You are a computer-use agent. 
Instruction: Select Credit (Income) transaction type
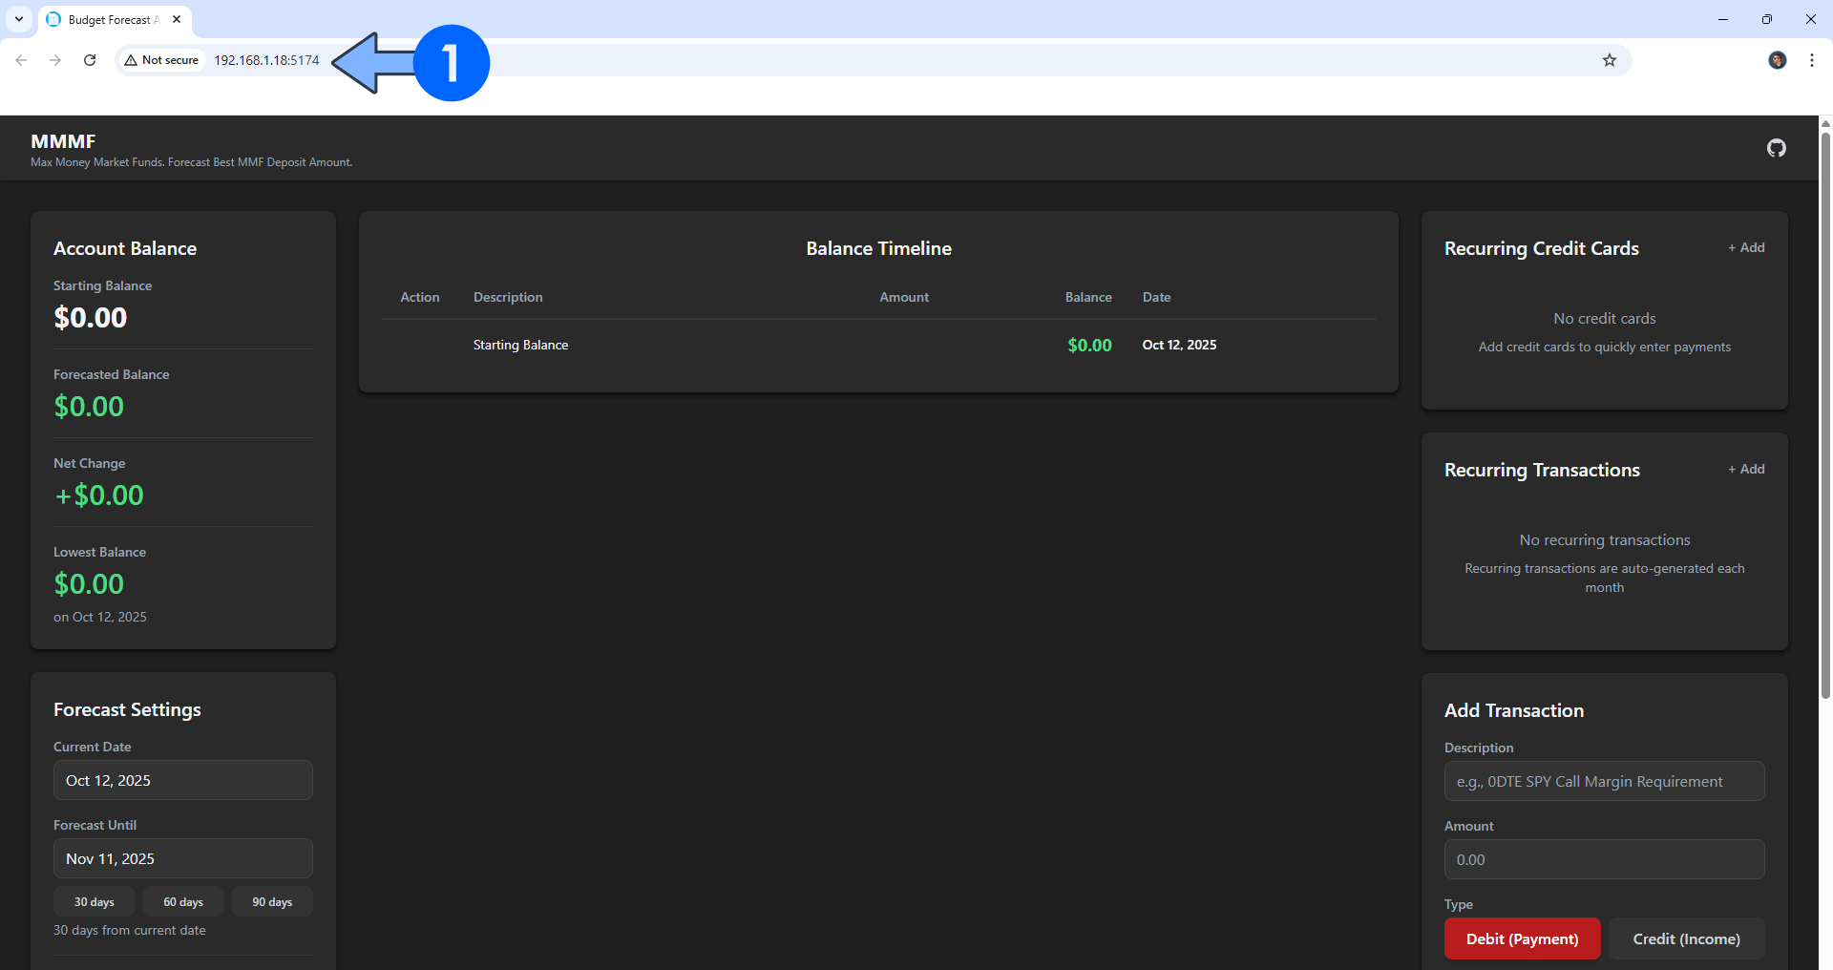(1686, 938)
